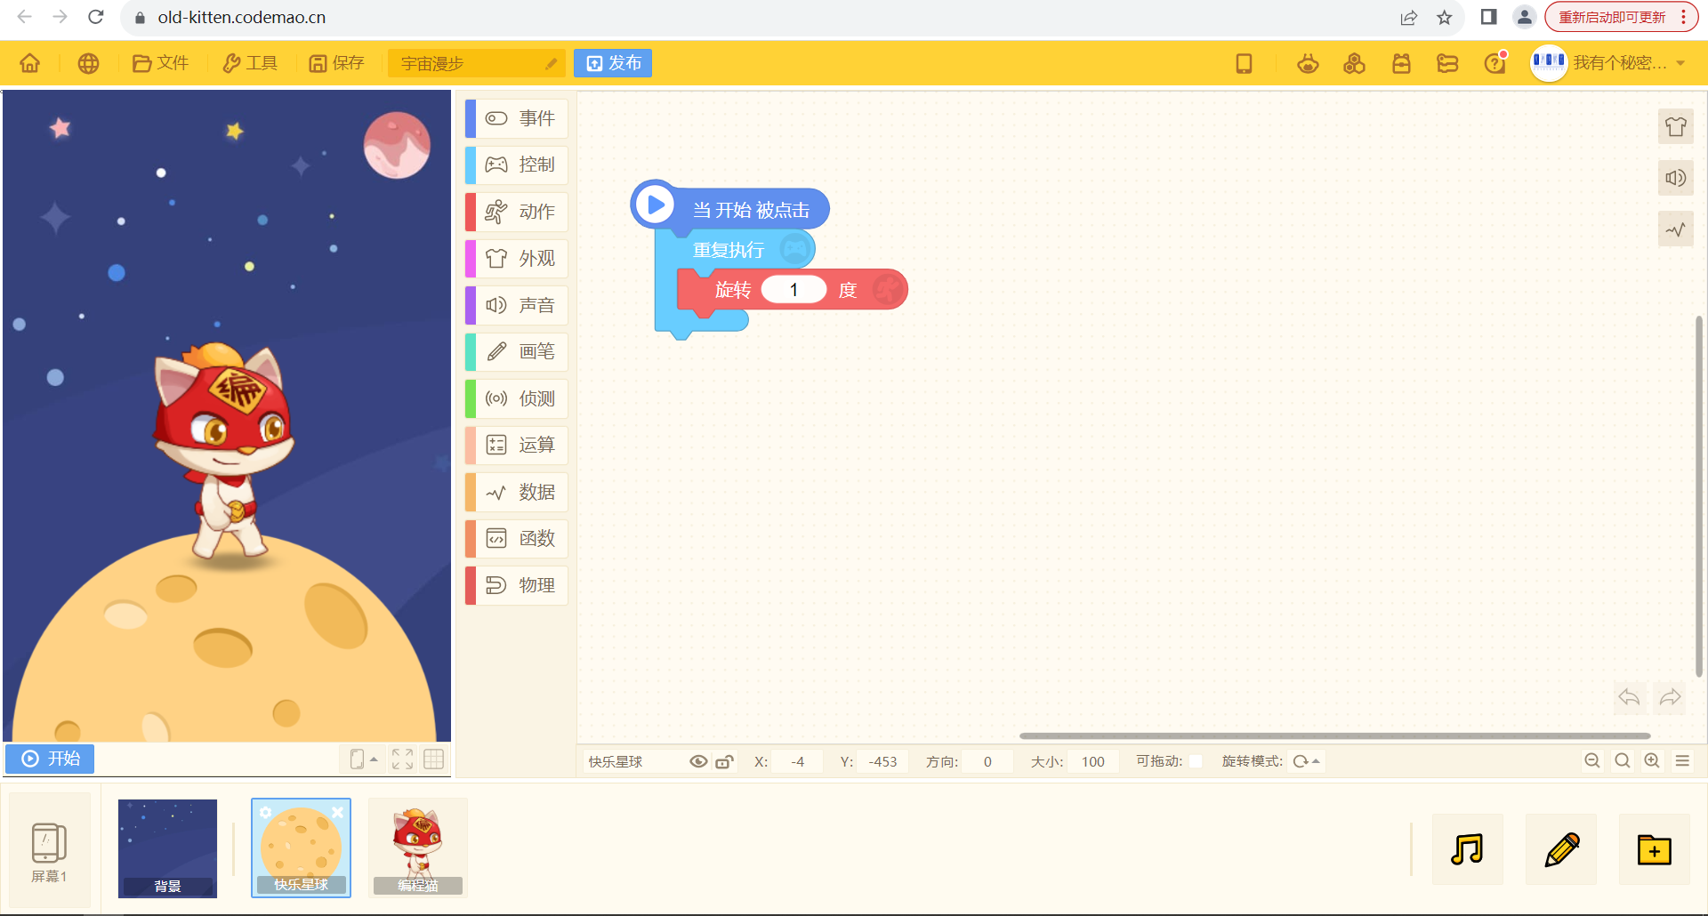Edit sprite Y coordinate field
The image size is (1708, 916).
point(882,761)
